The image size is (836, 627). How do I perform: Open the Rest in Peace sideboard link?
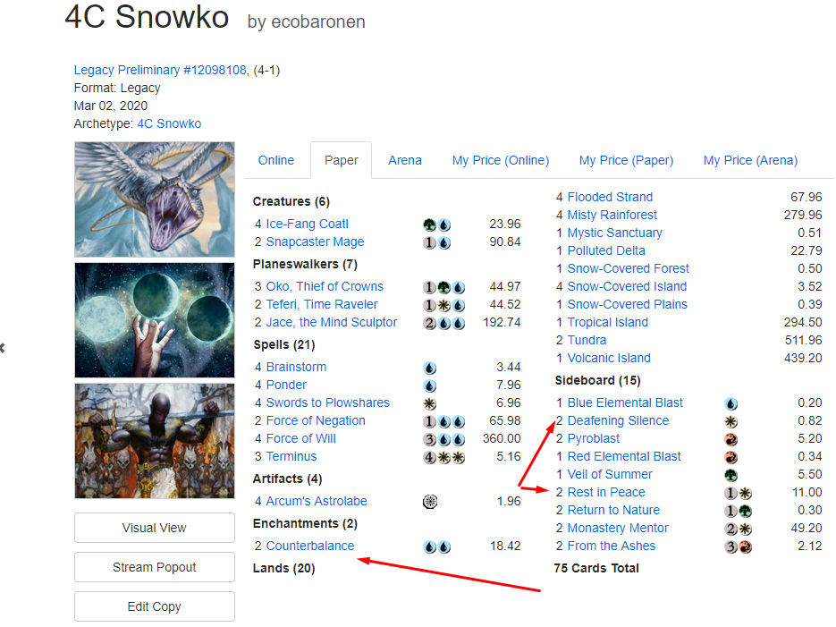pyautogui.click(x=606, y=492)
